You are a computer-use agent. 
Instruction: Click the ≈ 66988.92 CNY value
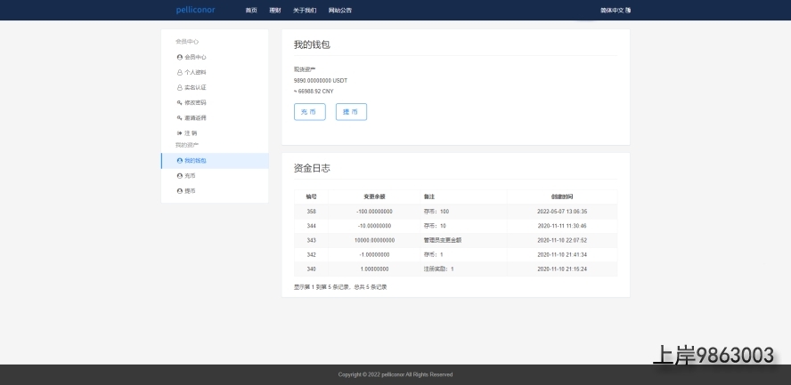314,92
